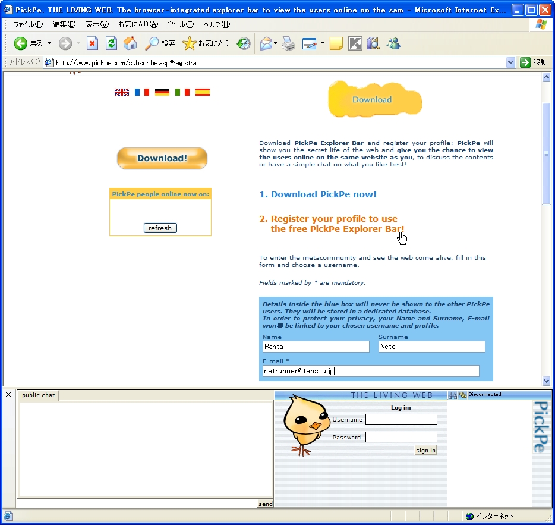Close the PickPe explorer bar X

click(8, 394)
